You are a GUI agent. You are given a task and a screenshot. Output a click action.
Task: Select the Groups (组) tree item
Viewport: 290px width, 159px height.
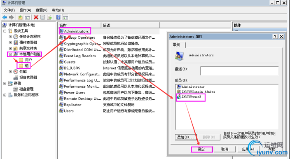point(27,65)
